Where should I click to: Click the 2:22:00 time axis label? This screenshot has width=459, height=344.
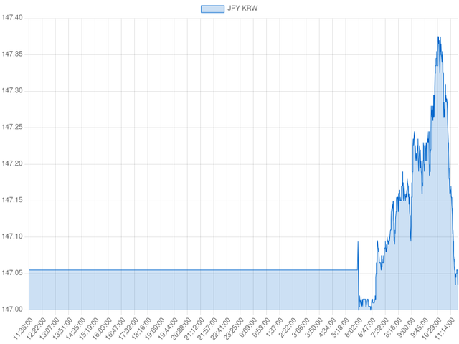click(x=287, y=328)
